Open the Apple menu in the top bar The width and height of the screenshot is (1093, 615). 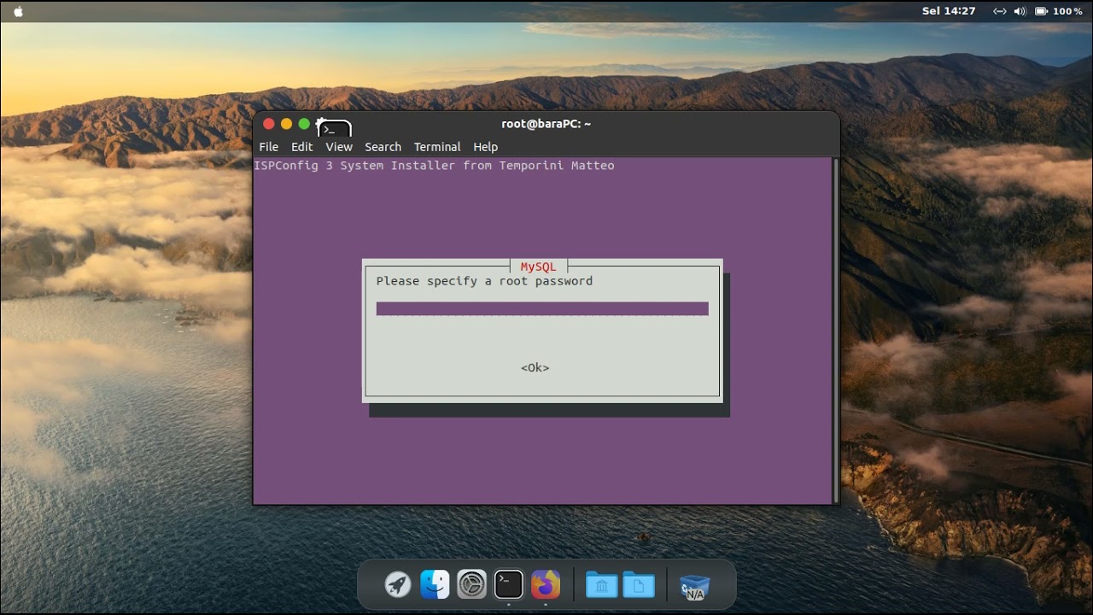coord(19,11)
